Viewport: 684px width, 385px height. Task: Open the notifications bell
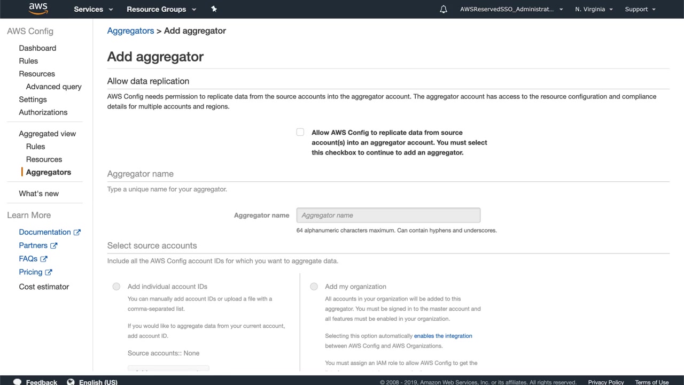(x=444, y=9)
